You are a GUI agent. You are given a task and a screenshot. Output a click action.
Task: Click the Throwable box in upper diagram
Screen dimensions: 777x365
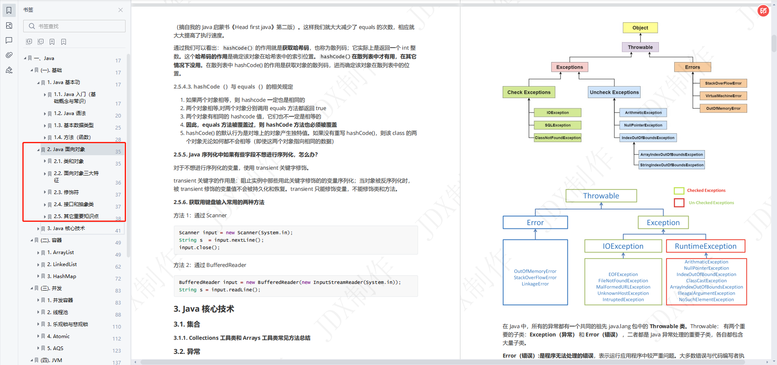coord(640,47)
